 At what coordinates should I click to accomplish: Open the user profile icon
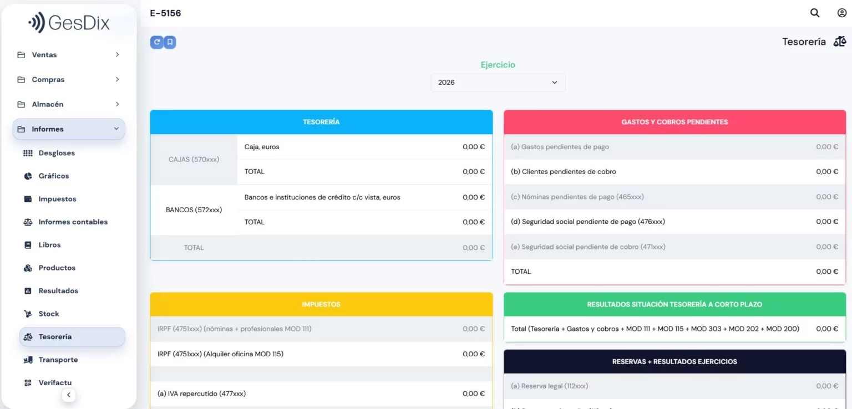pyautogui.click(x=842, y=13)
